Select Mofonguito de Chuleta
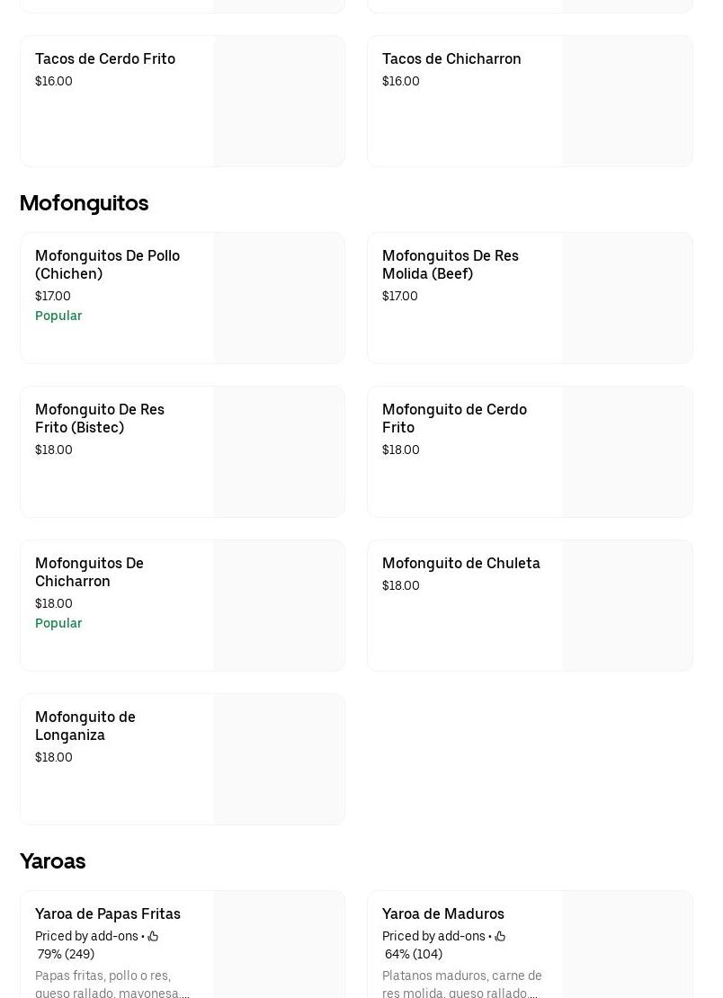 [531, 606]
